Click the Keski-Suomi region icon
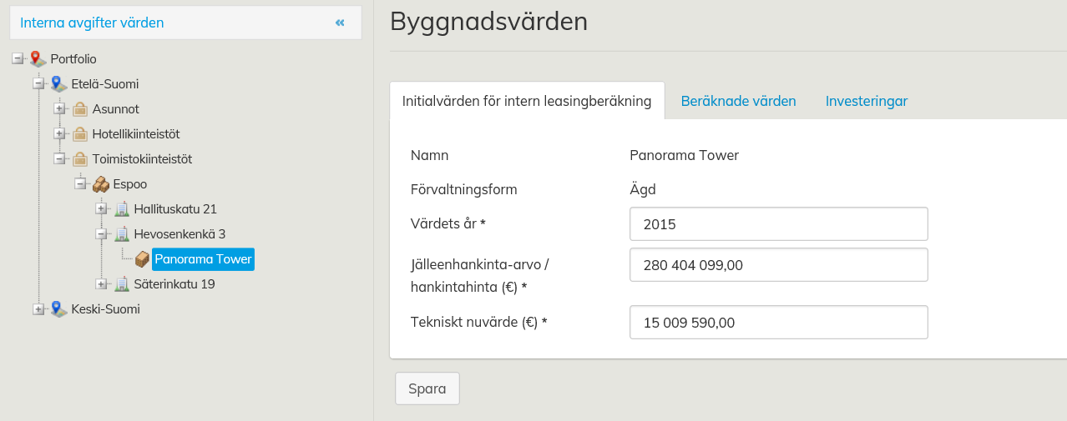1067x421 pixels. click(58, 309)
